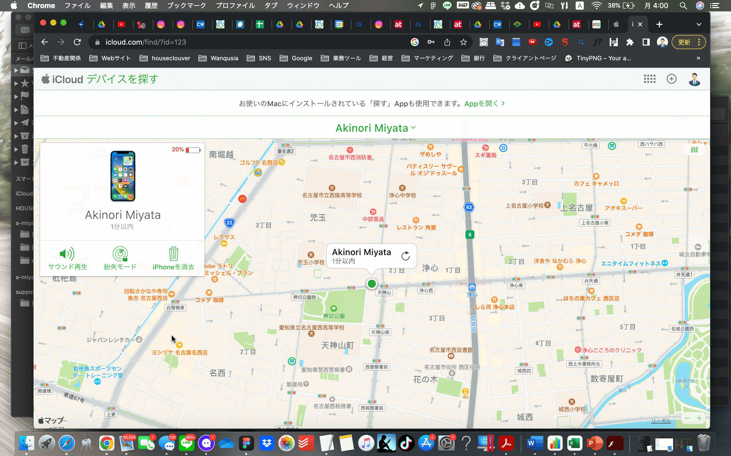Play sound on the iPhone

[x=68, y=259]
